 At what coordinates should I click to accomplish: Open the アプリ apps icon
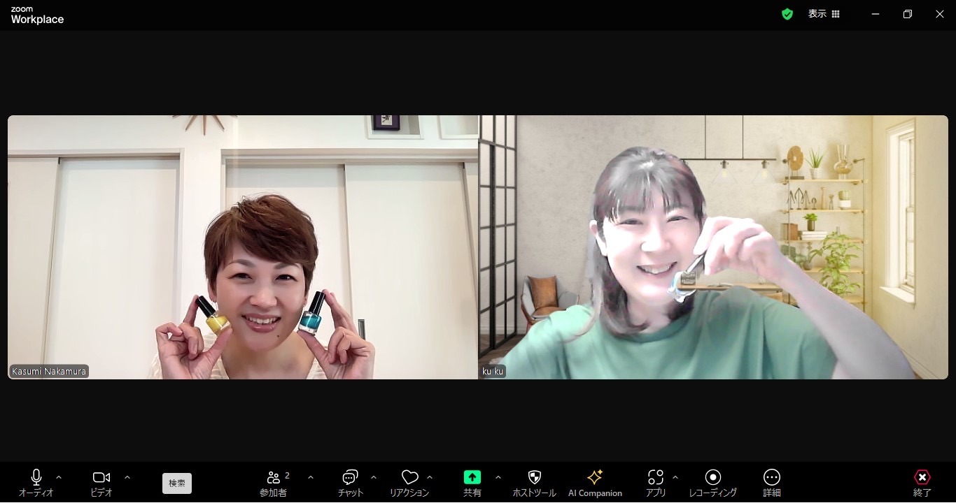point(656,477)
